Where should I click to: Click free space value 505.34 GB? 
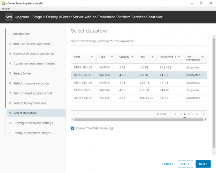(146, 98)
